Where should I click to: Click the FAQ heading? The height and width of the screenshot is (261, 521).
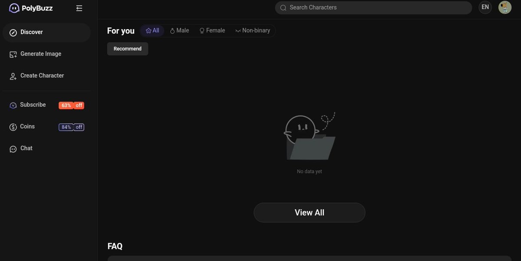tap(115, 246)
